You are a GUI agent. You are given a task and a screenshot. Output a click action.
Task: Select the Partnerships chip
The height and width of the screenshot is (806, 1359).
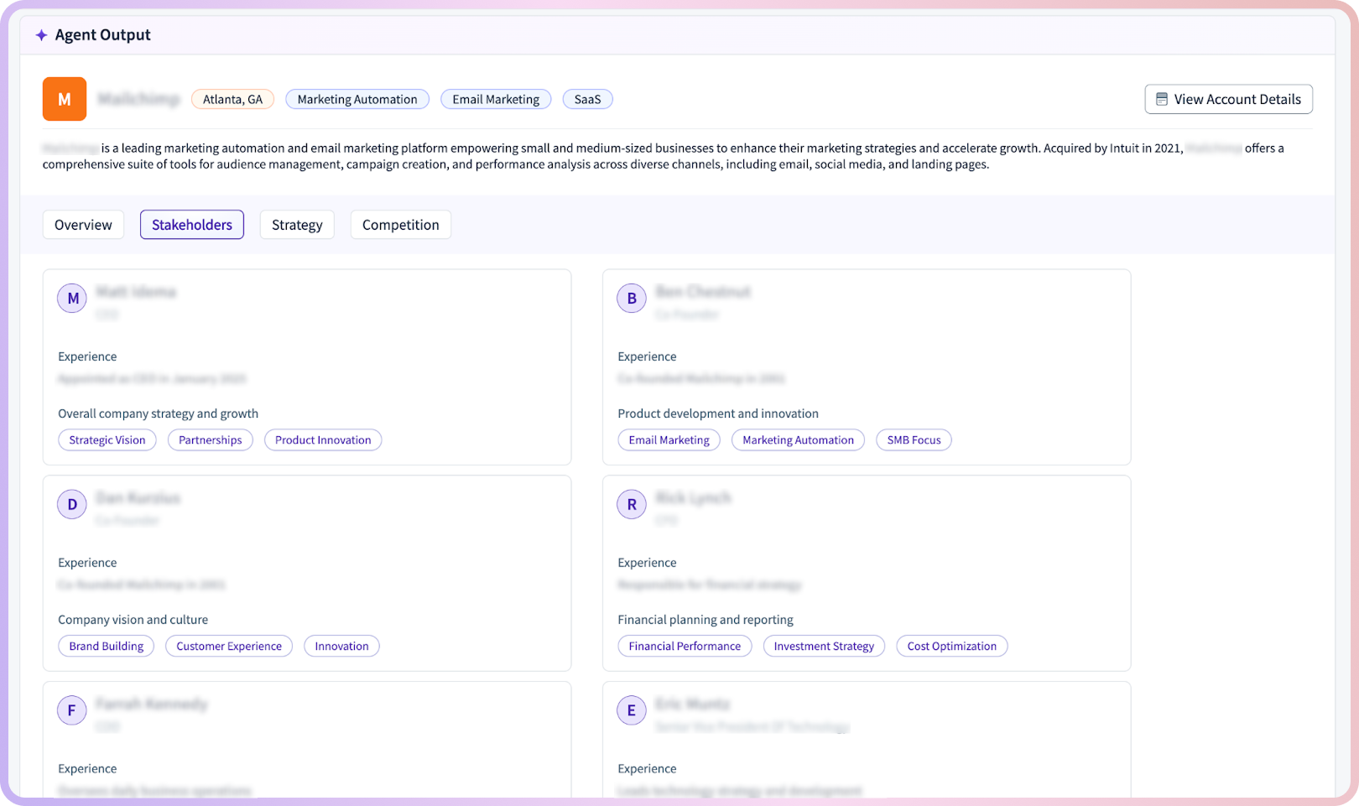(211, 440)
